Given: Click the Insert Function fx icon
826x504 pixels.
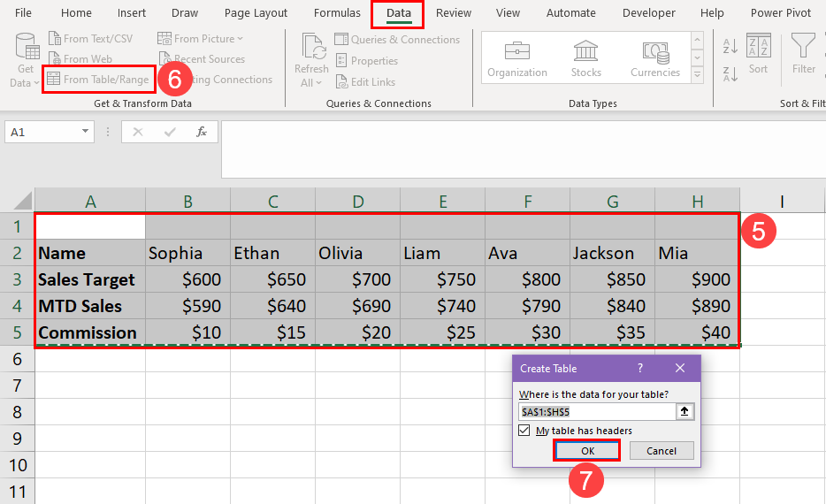Looking at the screenshot, I should point(202,132).
